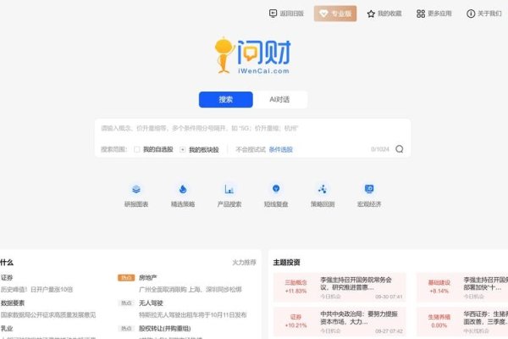Toggle the 我的板块股 checkbox
This screenshot has height=339, width=508.
click(x=183, y=149)
